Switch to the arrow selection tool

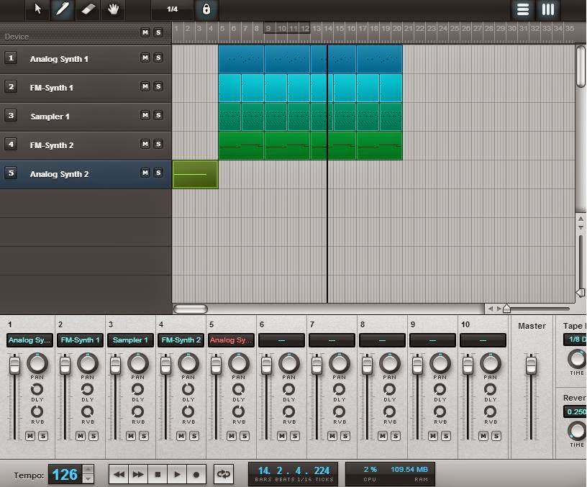click(36, 10)
